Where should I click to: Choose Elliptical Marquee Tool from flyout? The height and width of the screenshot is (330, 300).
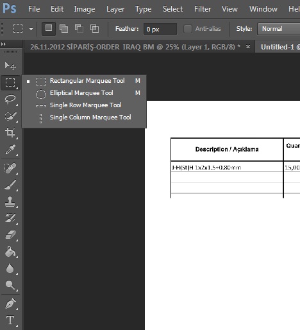(84, 93)
